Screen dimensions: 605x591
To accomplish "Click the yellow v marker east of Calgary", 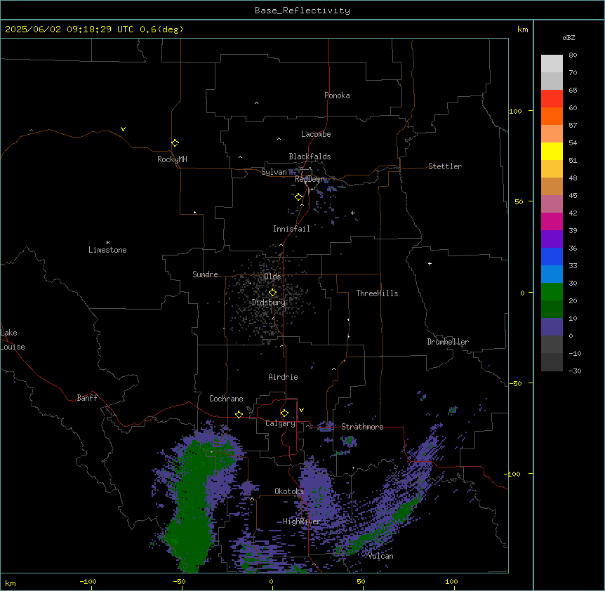I will point(301,410).
